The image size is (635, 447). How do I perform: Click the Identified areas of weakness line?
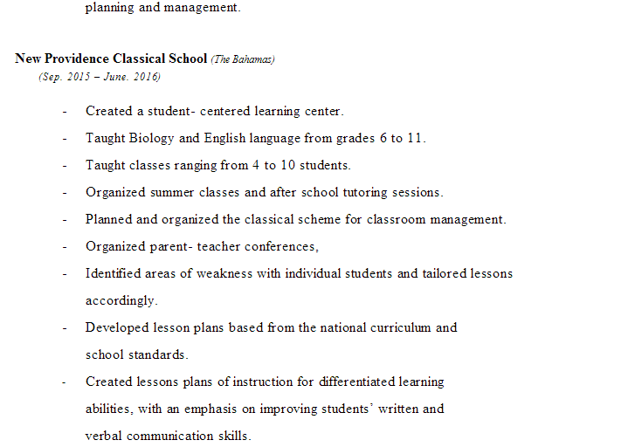coord(299,273)
